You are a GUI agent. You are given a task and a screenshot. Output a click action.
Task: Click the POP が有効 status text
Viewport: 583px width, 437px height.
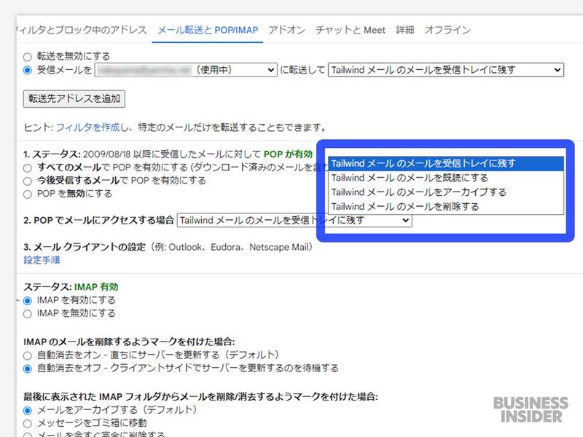coord(288,154)
